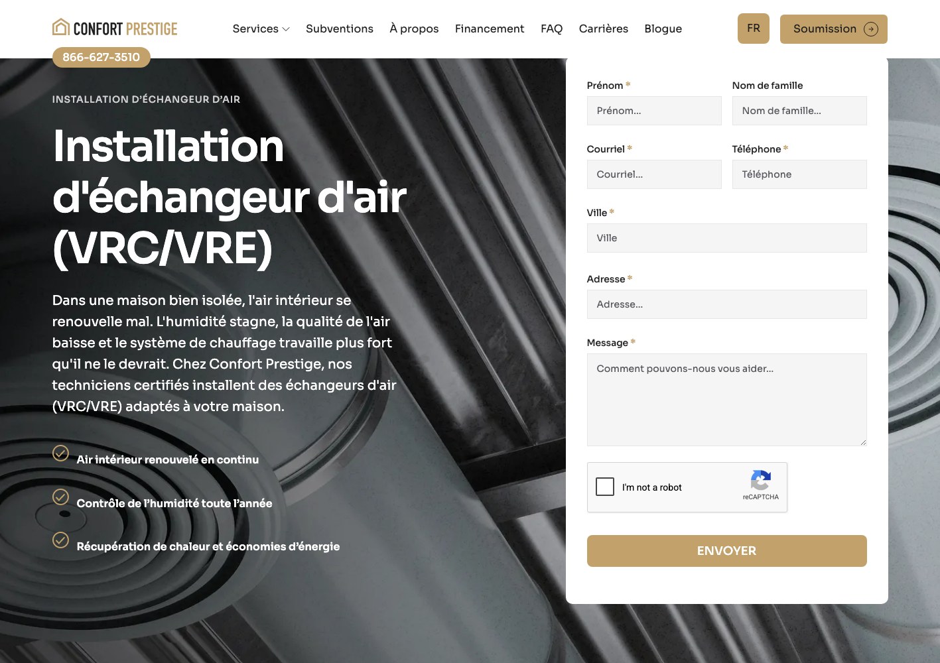Call the 866-627-3510 phone button
The image size is (940, 663).
tap(101, 57)
